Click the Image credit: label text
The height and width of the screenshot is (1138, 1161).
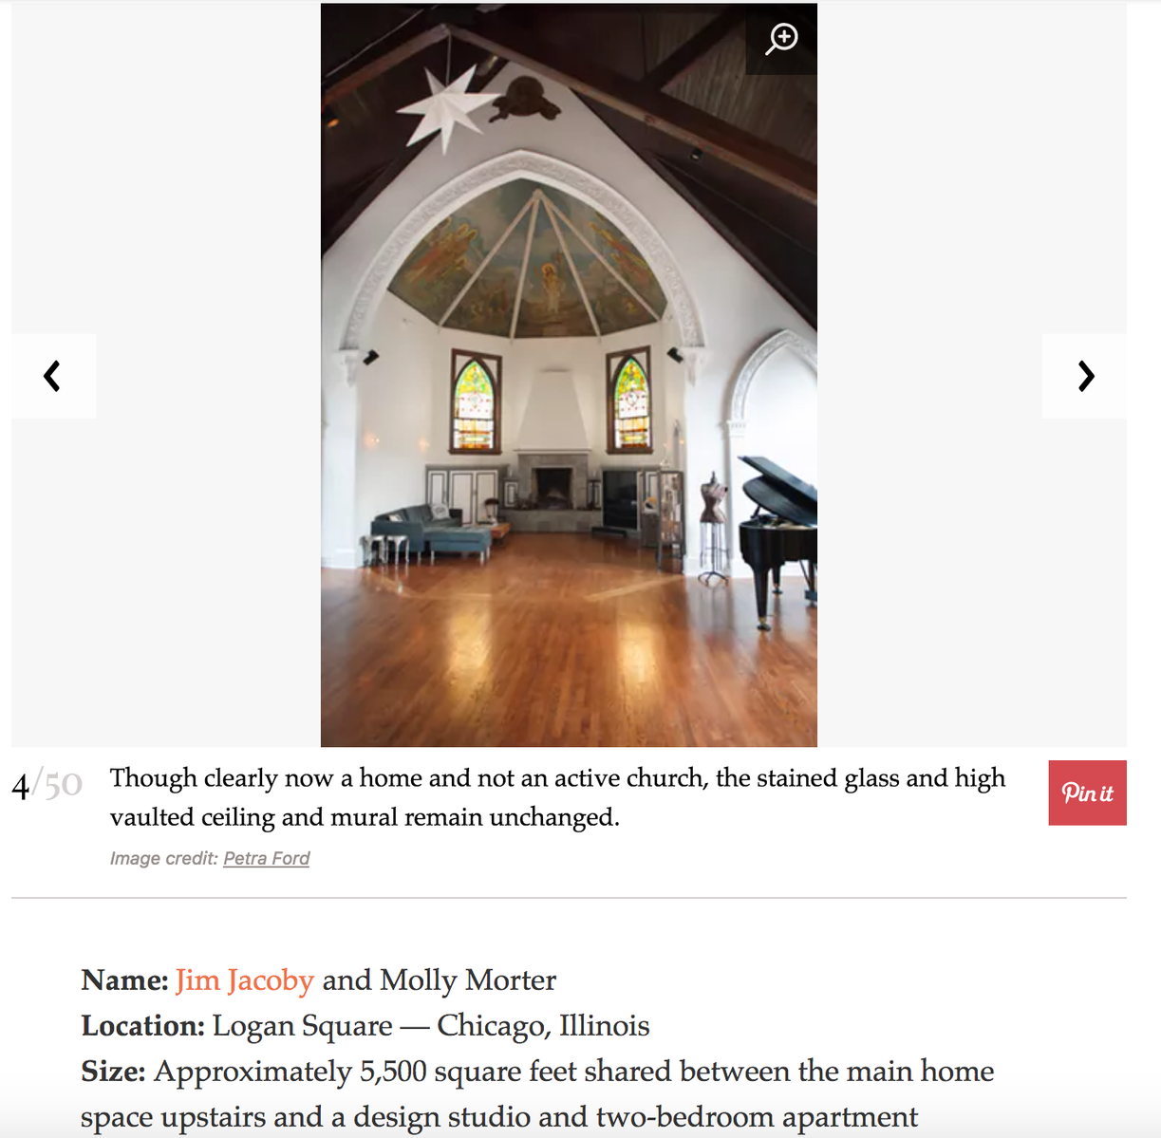tap(164, 858)
